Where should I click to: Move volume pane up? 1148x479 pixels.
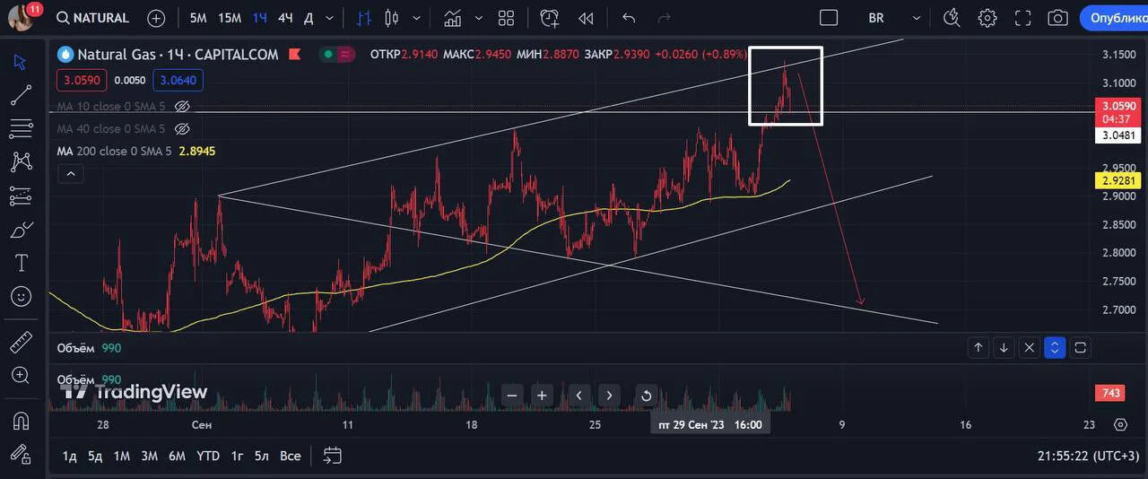978,347
